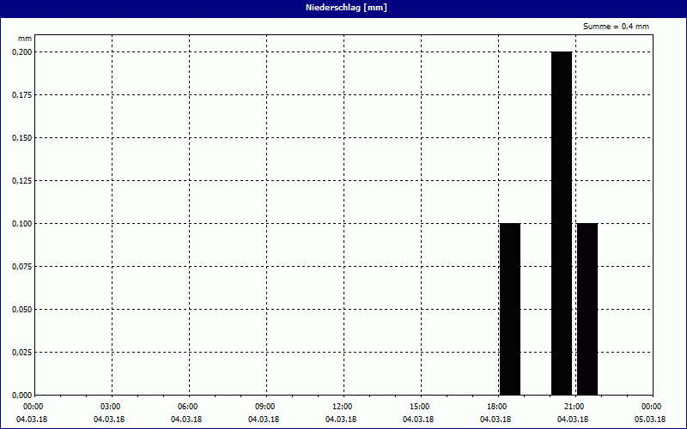The width and height of the screenshot is (687, 429).
Task: Click the 03:00 time axis label
Action: [111, 407]
